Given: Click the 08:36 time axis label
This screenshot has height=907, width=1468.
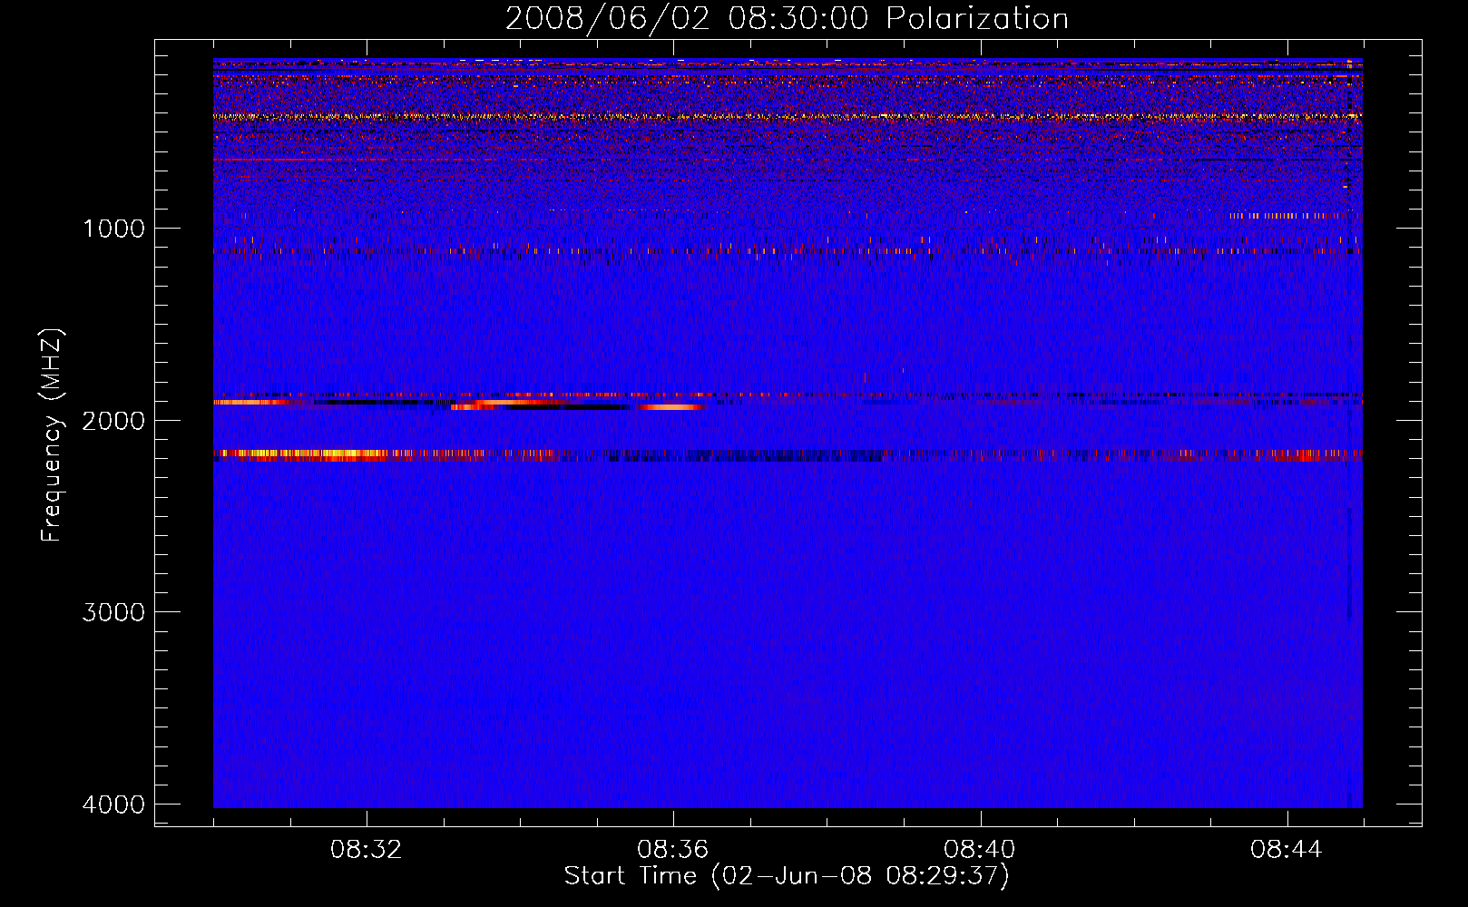Looking at the screenshot, I should [x=673, y=850].
